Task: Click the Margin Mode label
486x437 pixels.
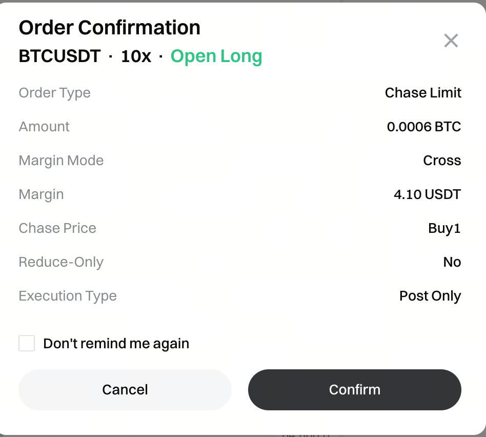Action: pyautogui.click(x=61, y=161)
